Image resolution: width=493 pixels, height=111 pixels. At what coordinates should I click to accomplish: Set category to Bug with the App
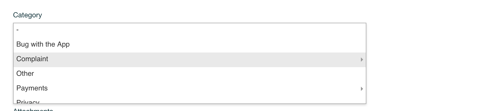click(x=43, y=44)
